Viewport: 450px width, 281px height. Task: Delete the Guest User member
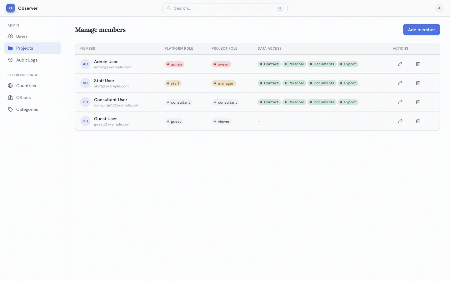point(418,121)
